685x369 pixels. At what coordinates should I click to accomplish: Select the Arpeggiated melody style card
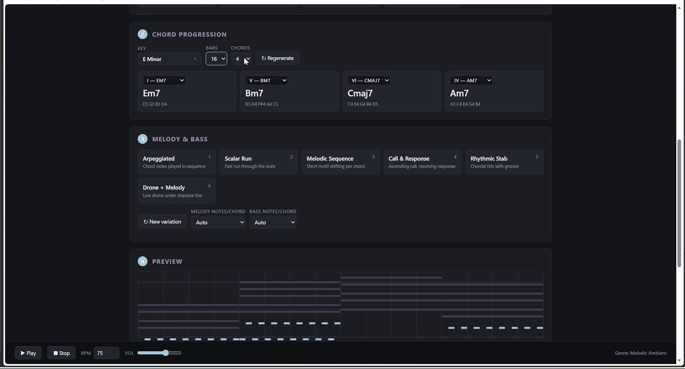point(176,162)
